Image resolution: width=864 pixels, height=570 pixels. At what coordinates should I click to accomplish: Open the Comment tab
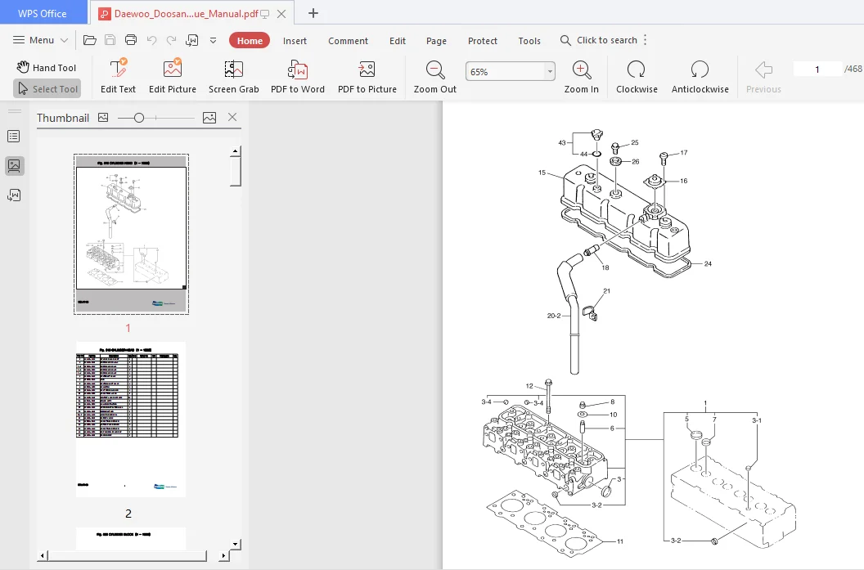coord(348,41)
